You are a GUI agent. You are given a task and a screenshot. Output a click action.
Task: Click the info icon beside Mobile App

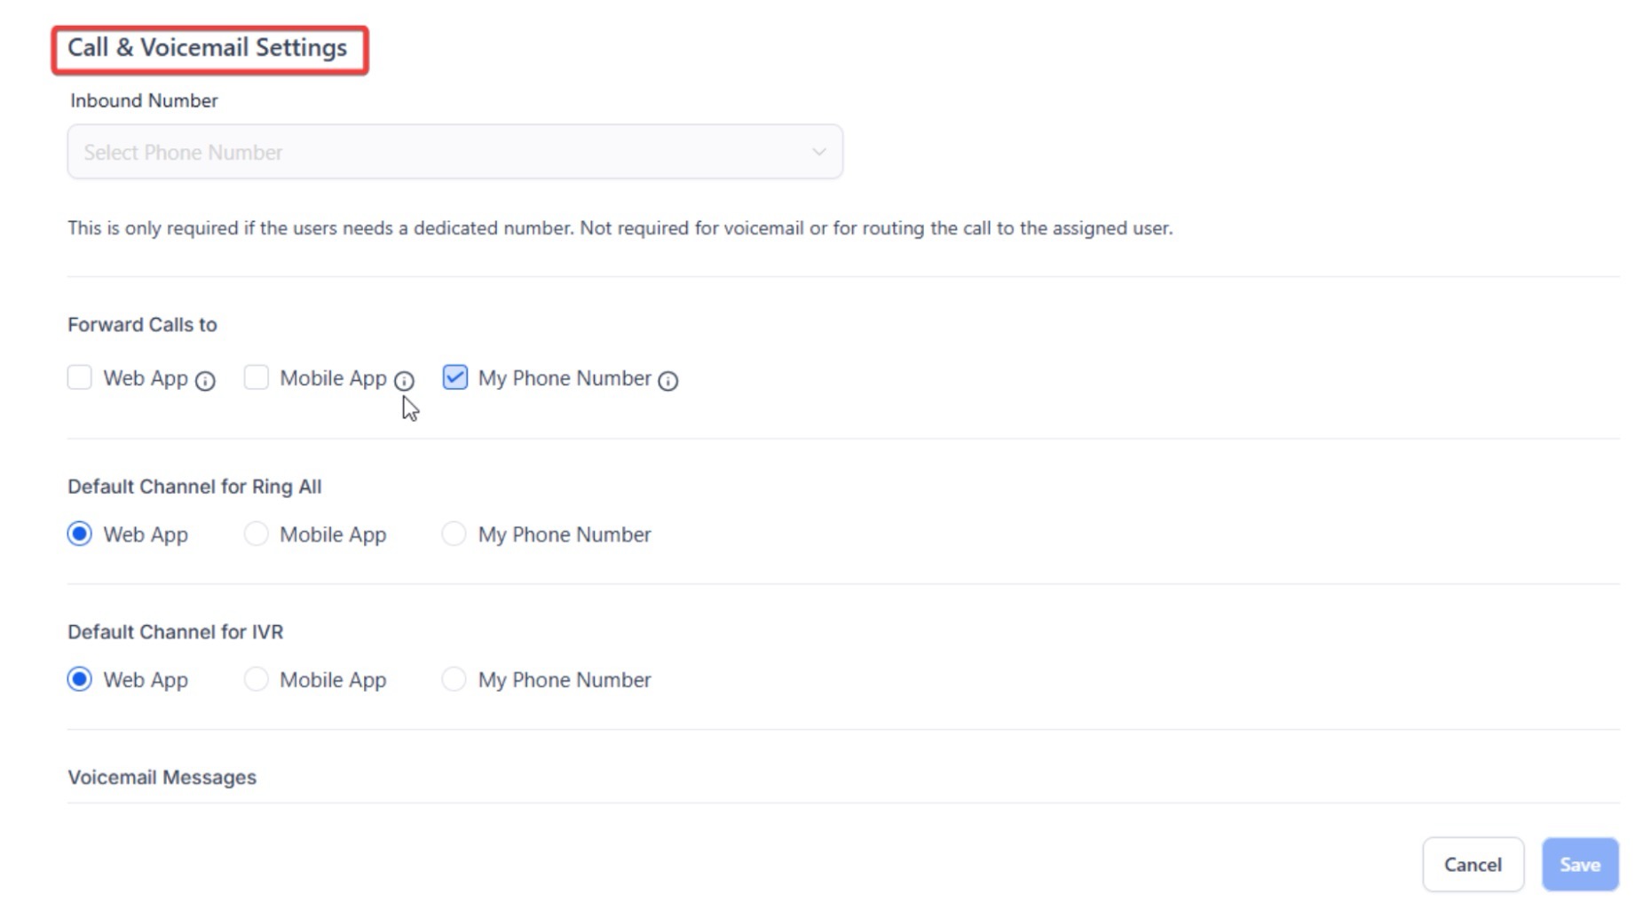[404, 381]
